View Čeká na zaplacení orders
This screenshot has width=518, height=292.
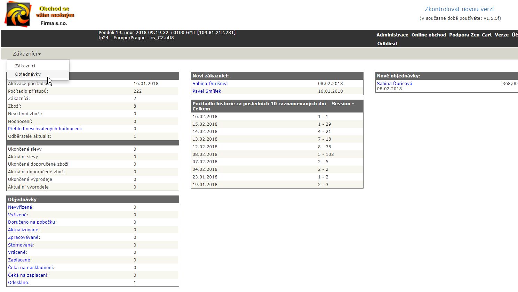[28, 275]
